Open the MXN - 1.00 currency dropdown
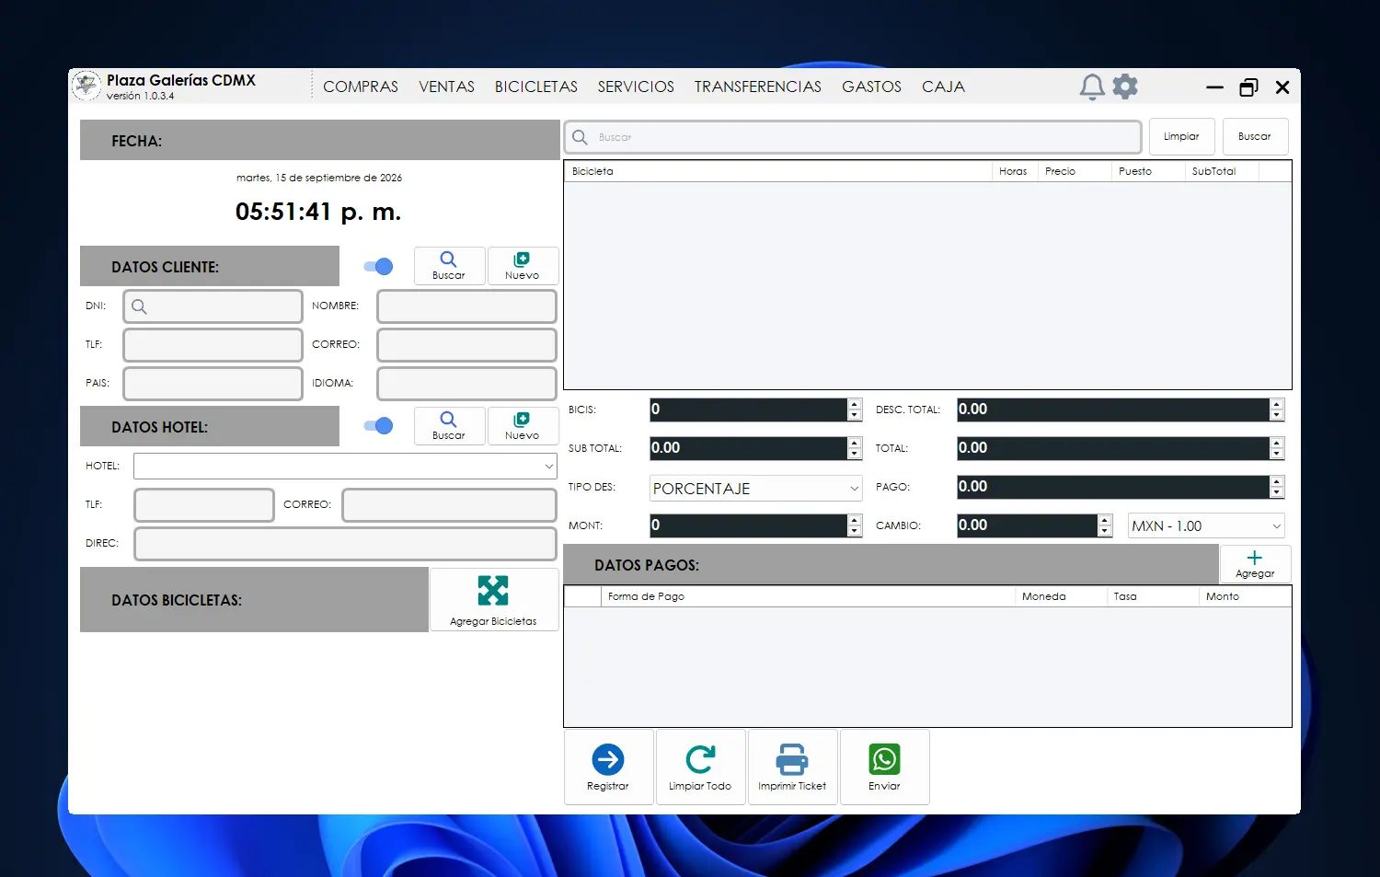The image size is (1380, 877). pyautogui.click(x=1276, y=526)
